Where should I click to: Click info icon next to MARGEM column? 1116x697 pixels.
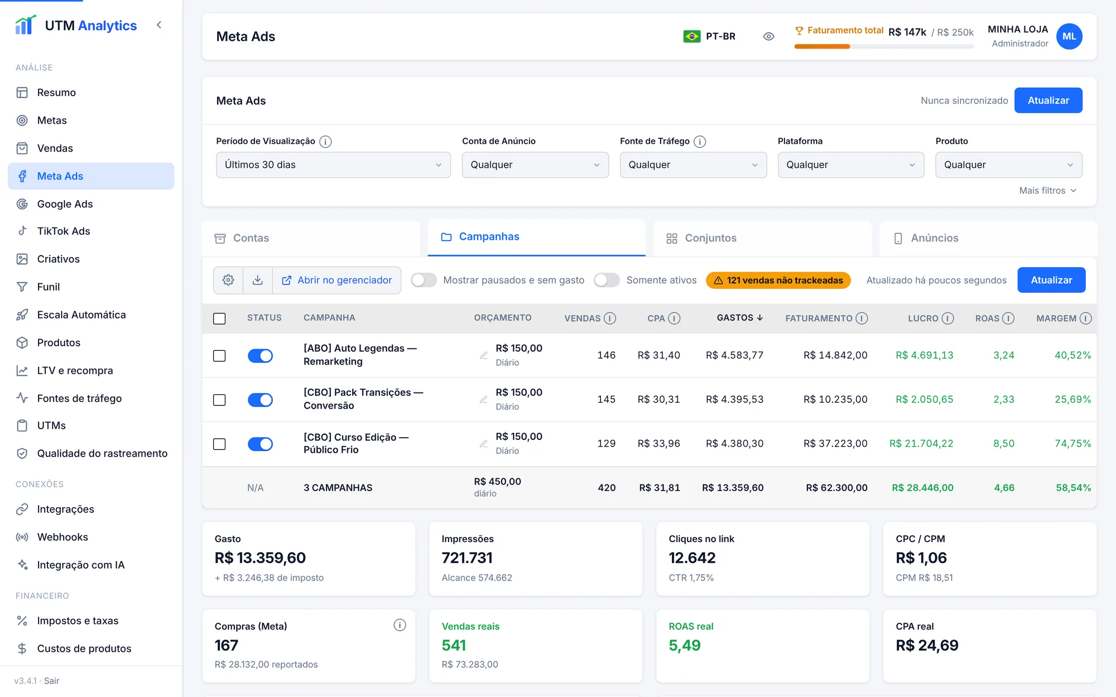coord(1085,318)
